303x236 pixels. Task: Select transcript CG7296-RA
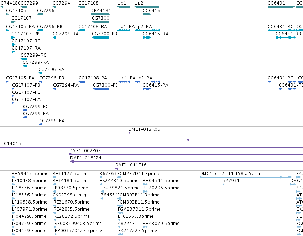click(x=40, y=73)
